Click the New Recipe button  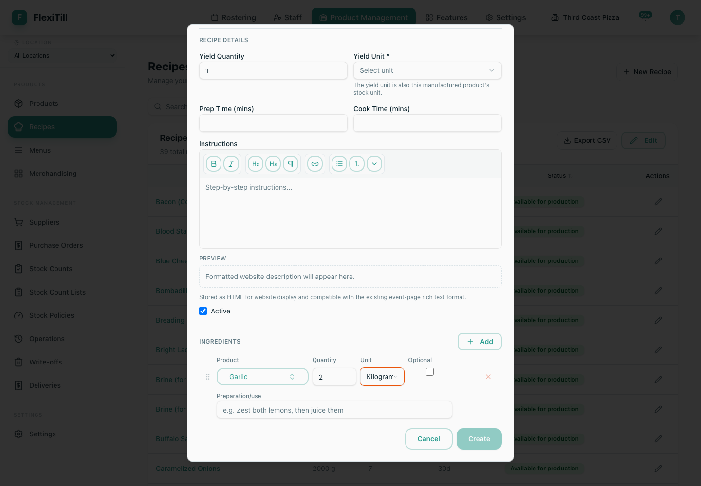[647, 72]
